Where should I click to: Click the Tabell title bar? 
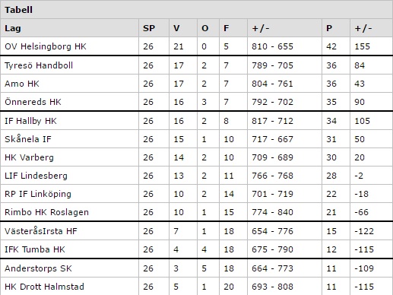(196, 10)
